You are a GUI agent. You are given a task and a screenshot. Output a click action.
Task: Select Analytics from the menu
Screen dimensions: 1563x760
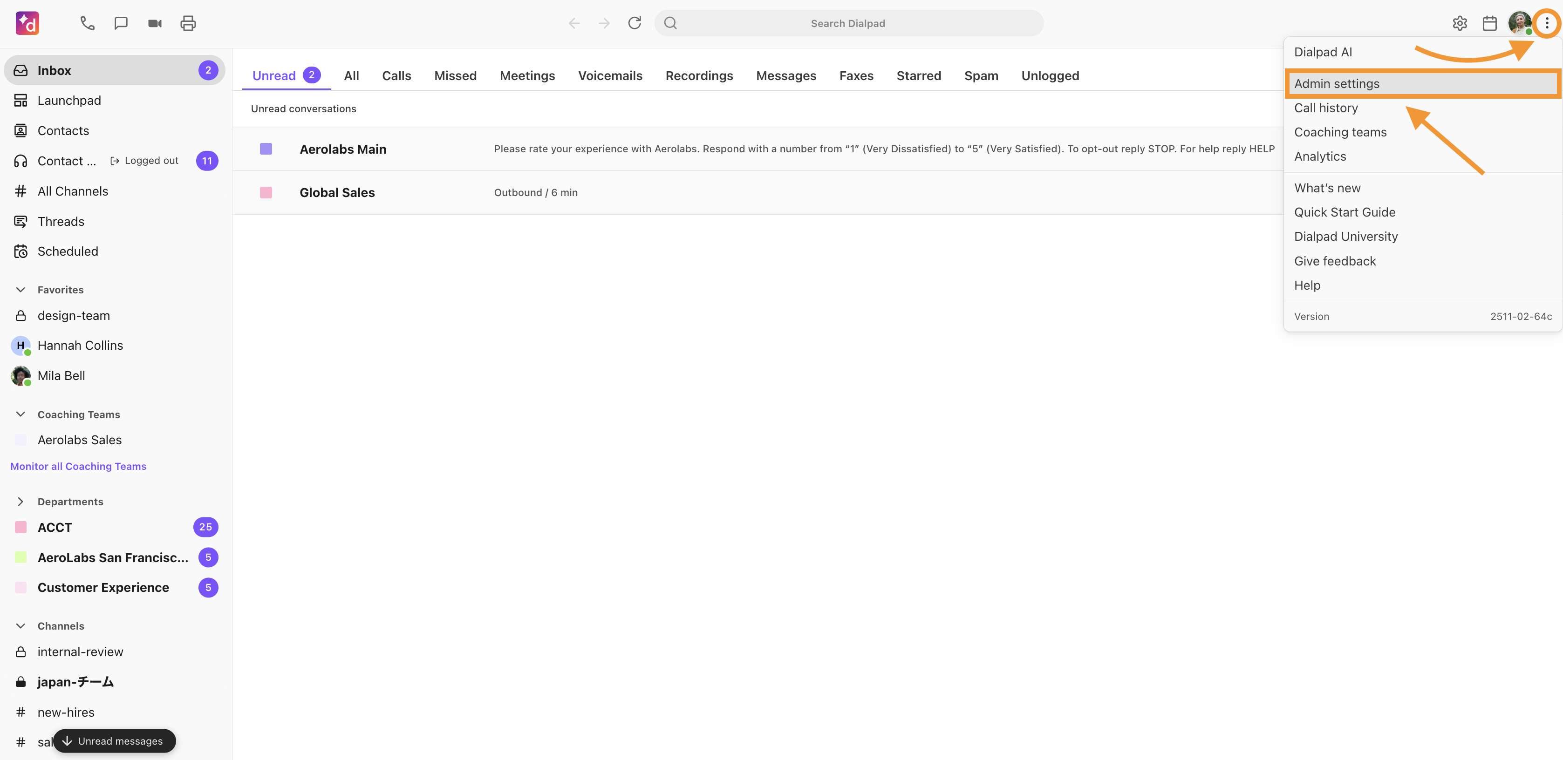pos(1422,156)
